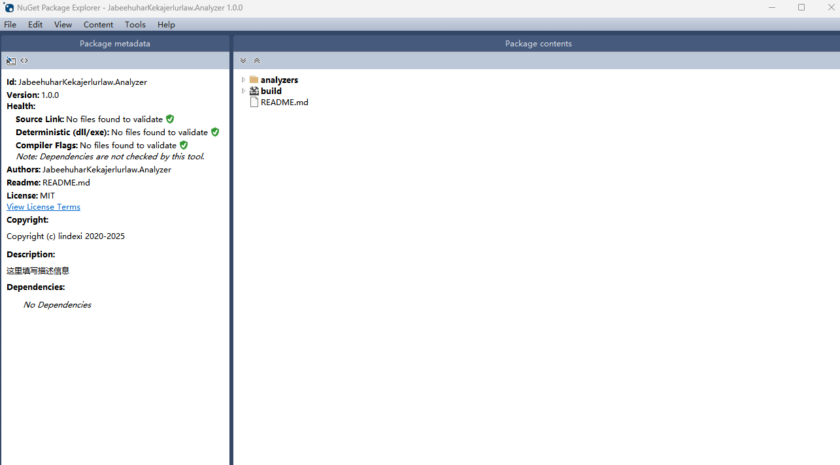Screen dimensions: 840x465
Task: Maximize the NuGet Package Explorer window
Action: (x=801, y=8)
